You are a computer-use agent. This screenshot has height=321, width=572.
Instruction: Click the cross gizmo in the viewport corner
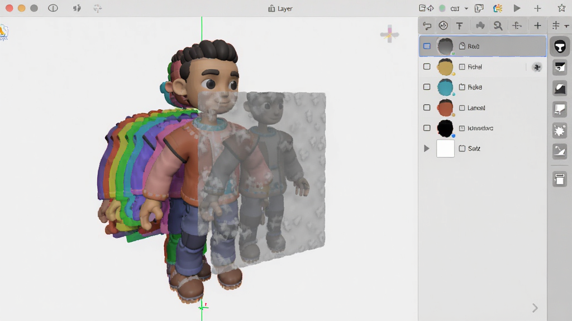point(389,34)
